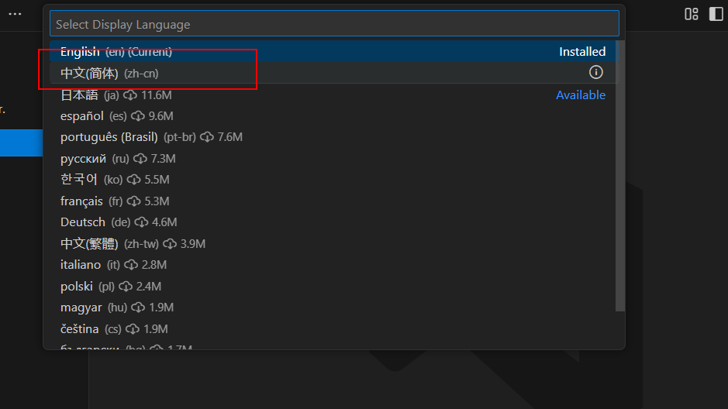Open the customize layout icon

click(x=691, y=14)
